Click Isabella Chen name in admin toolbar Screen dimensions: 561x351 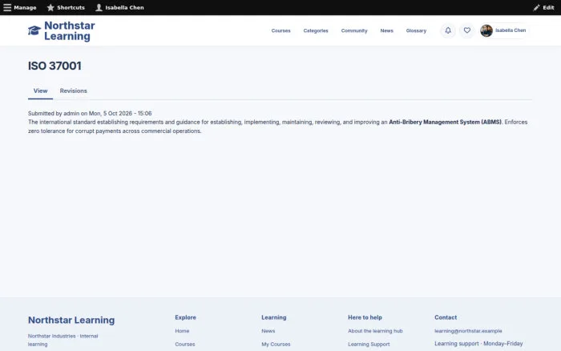point(124,7)
